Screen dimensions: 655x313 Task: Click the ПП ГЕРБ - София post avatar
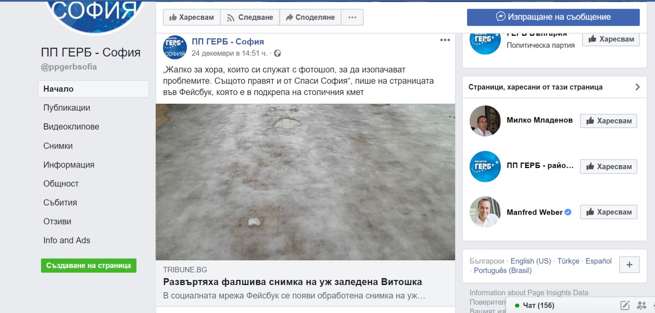175,47
